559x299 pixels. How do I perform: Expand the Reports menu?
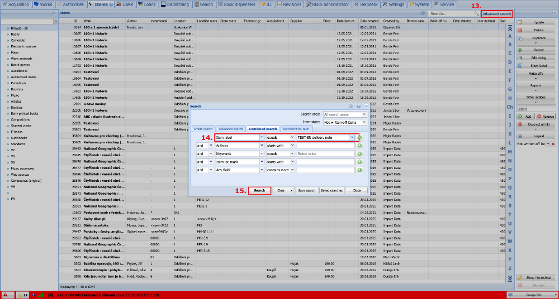click(536, 87)
